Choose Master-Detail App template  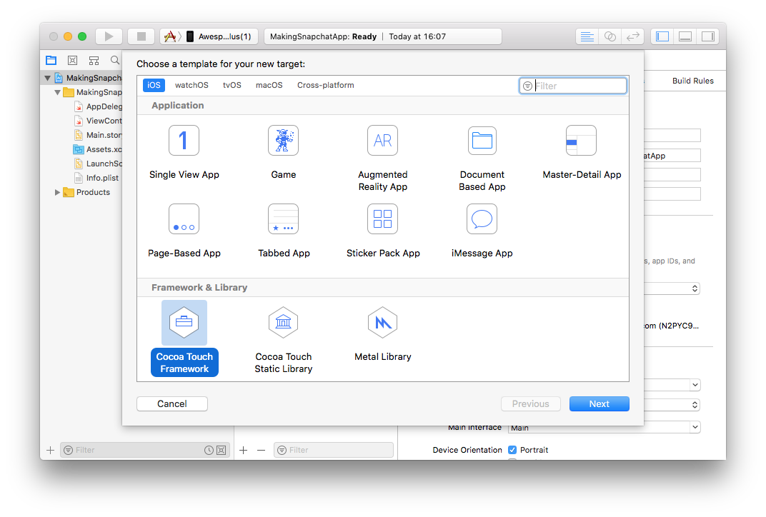point(582,152)
